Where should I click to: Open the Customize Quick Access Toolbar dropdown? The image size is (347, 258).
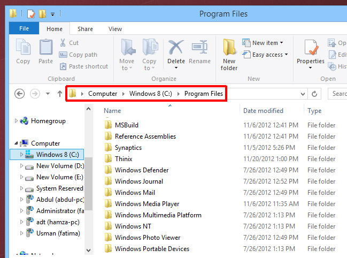[53, 14]
